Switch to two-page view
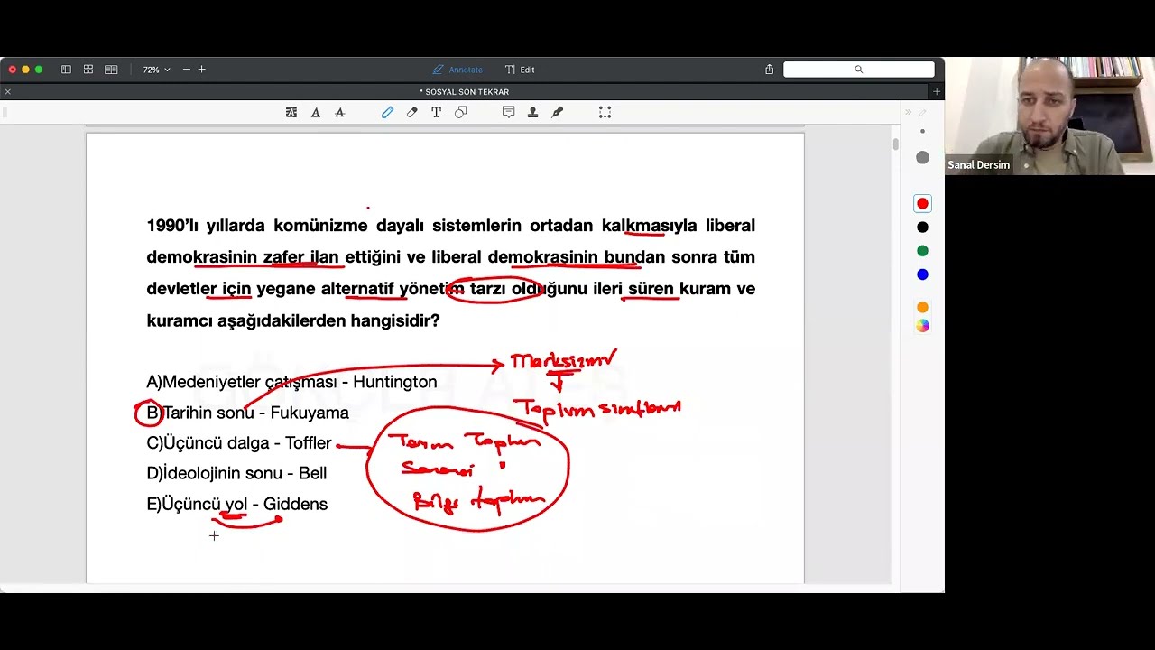 click(111, 70)
